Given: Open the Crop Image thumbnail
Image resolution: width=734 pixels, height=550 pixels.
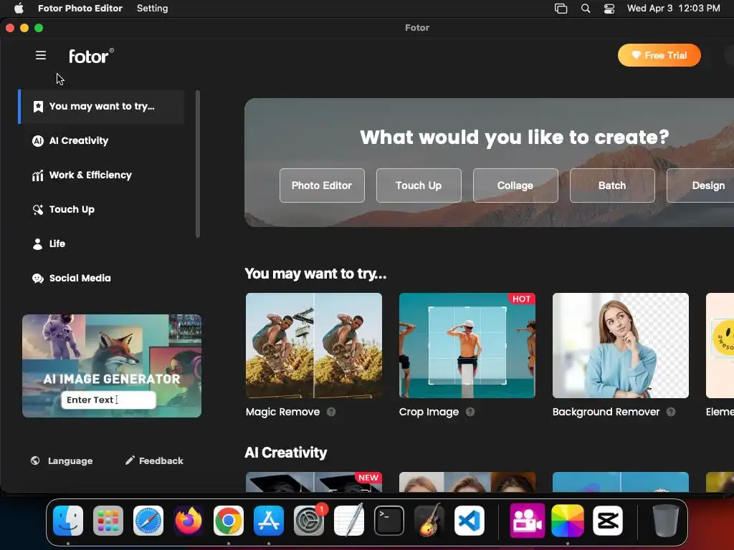Looking at the screenshot, I should coord(467,346).
